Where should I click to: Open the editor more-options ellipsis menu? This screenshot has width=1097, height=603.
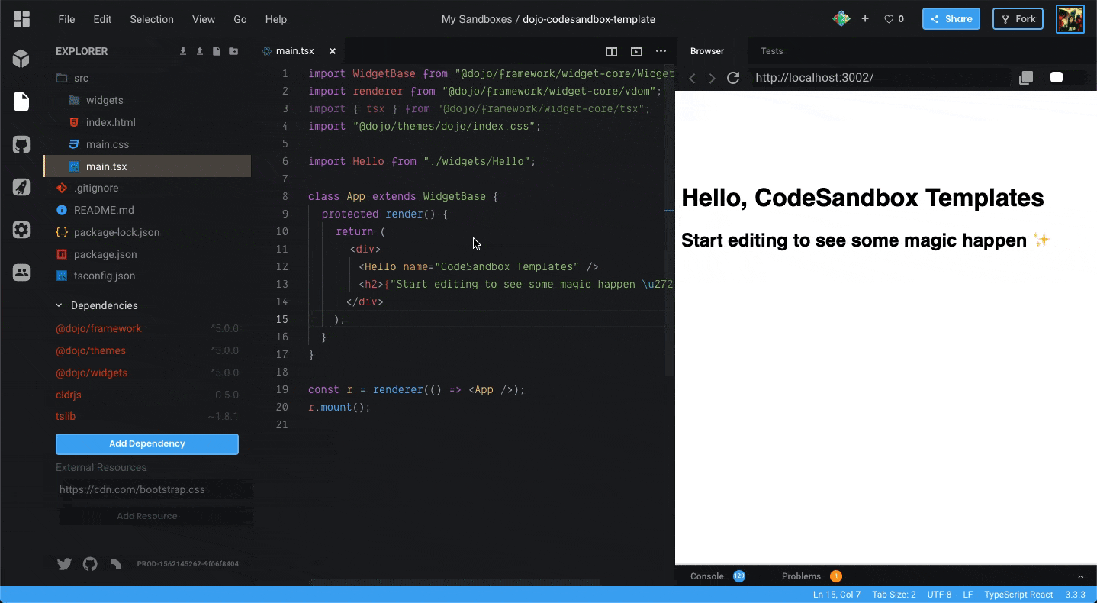click(x=661, y=51)
